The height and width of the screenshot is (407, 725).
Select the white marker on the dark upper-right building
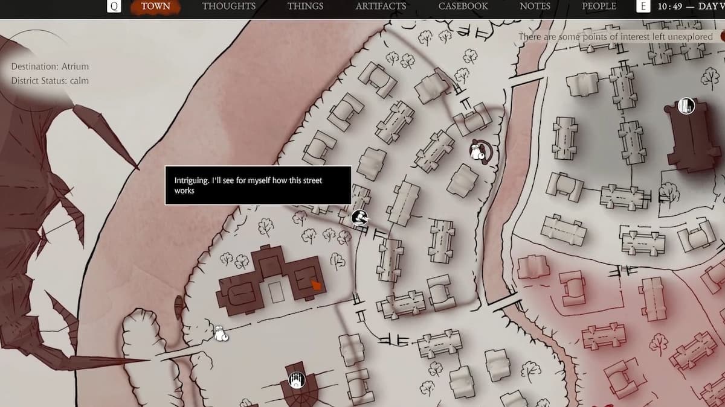(686, 106)
